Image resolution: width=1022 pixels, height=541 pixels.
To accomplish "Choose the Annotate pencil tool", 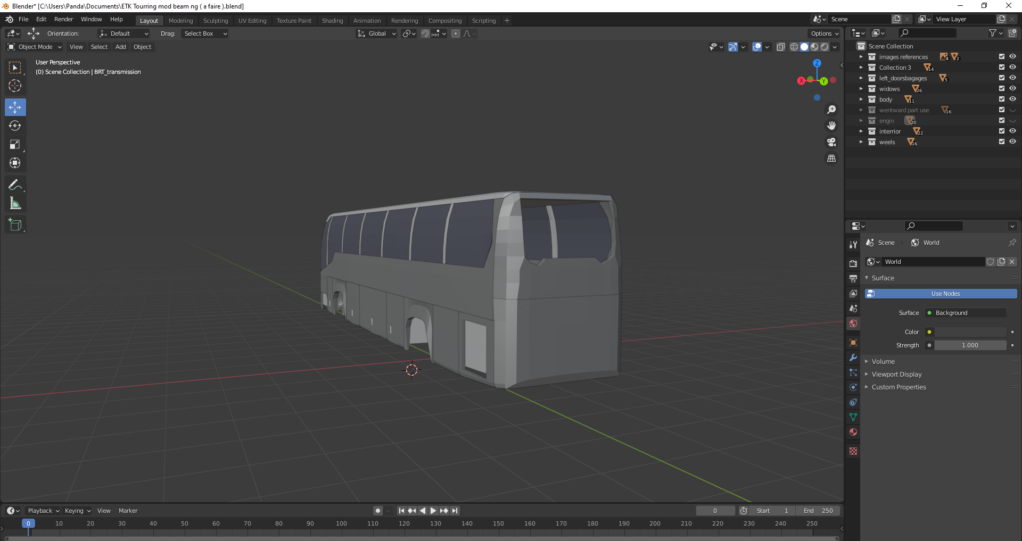I will [15, 185].
